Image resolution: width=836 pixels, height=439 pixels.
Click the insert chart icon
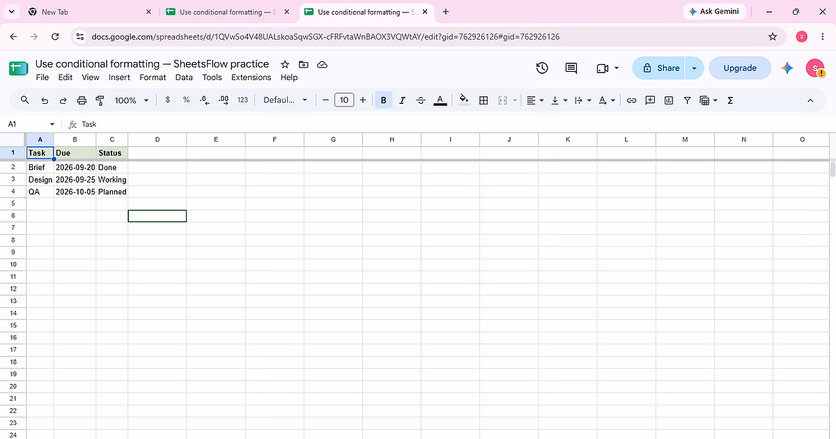pyautogui.click(x=669, y=100)
